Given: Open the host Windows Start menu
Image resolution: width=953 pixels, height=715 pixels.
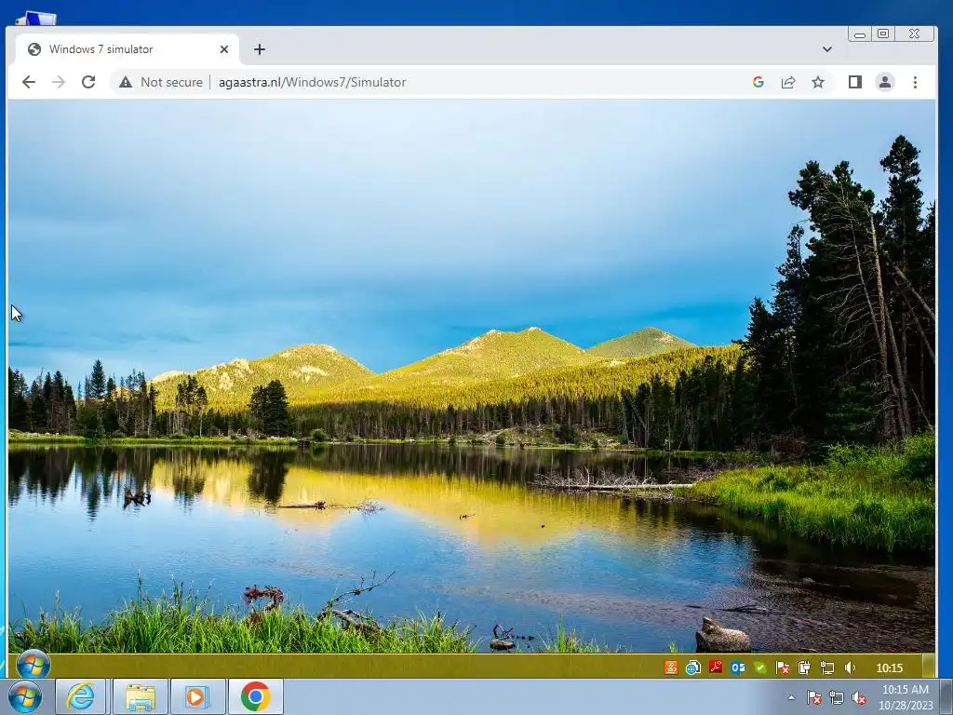Looking at the screenshot, I should [25, 696].
